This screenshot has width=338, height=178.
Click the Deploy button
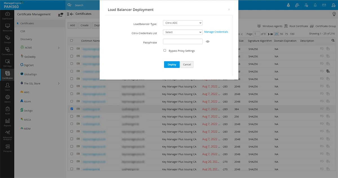coord(172,64)
